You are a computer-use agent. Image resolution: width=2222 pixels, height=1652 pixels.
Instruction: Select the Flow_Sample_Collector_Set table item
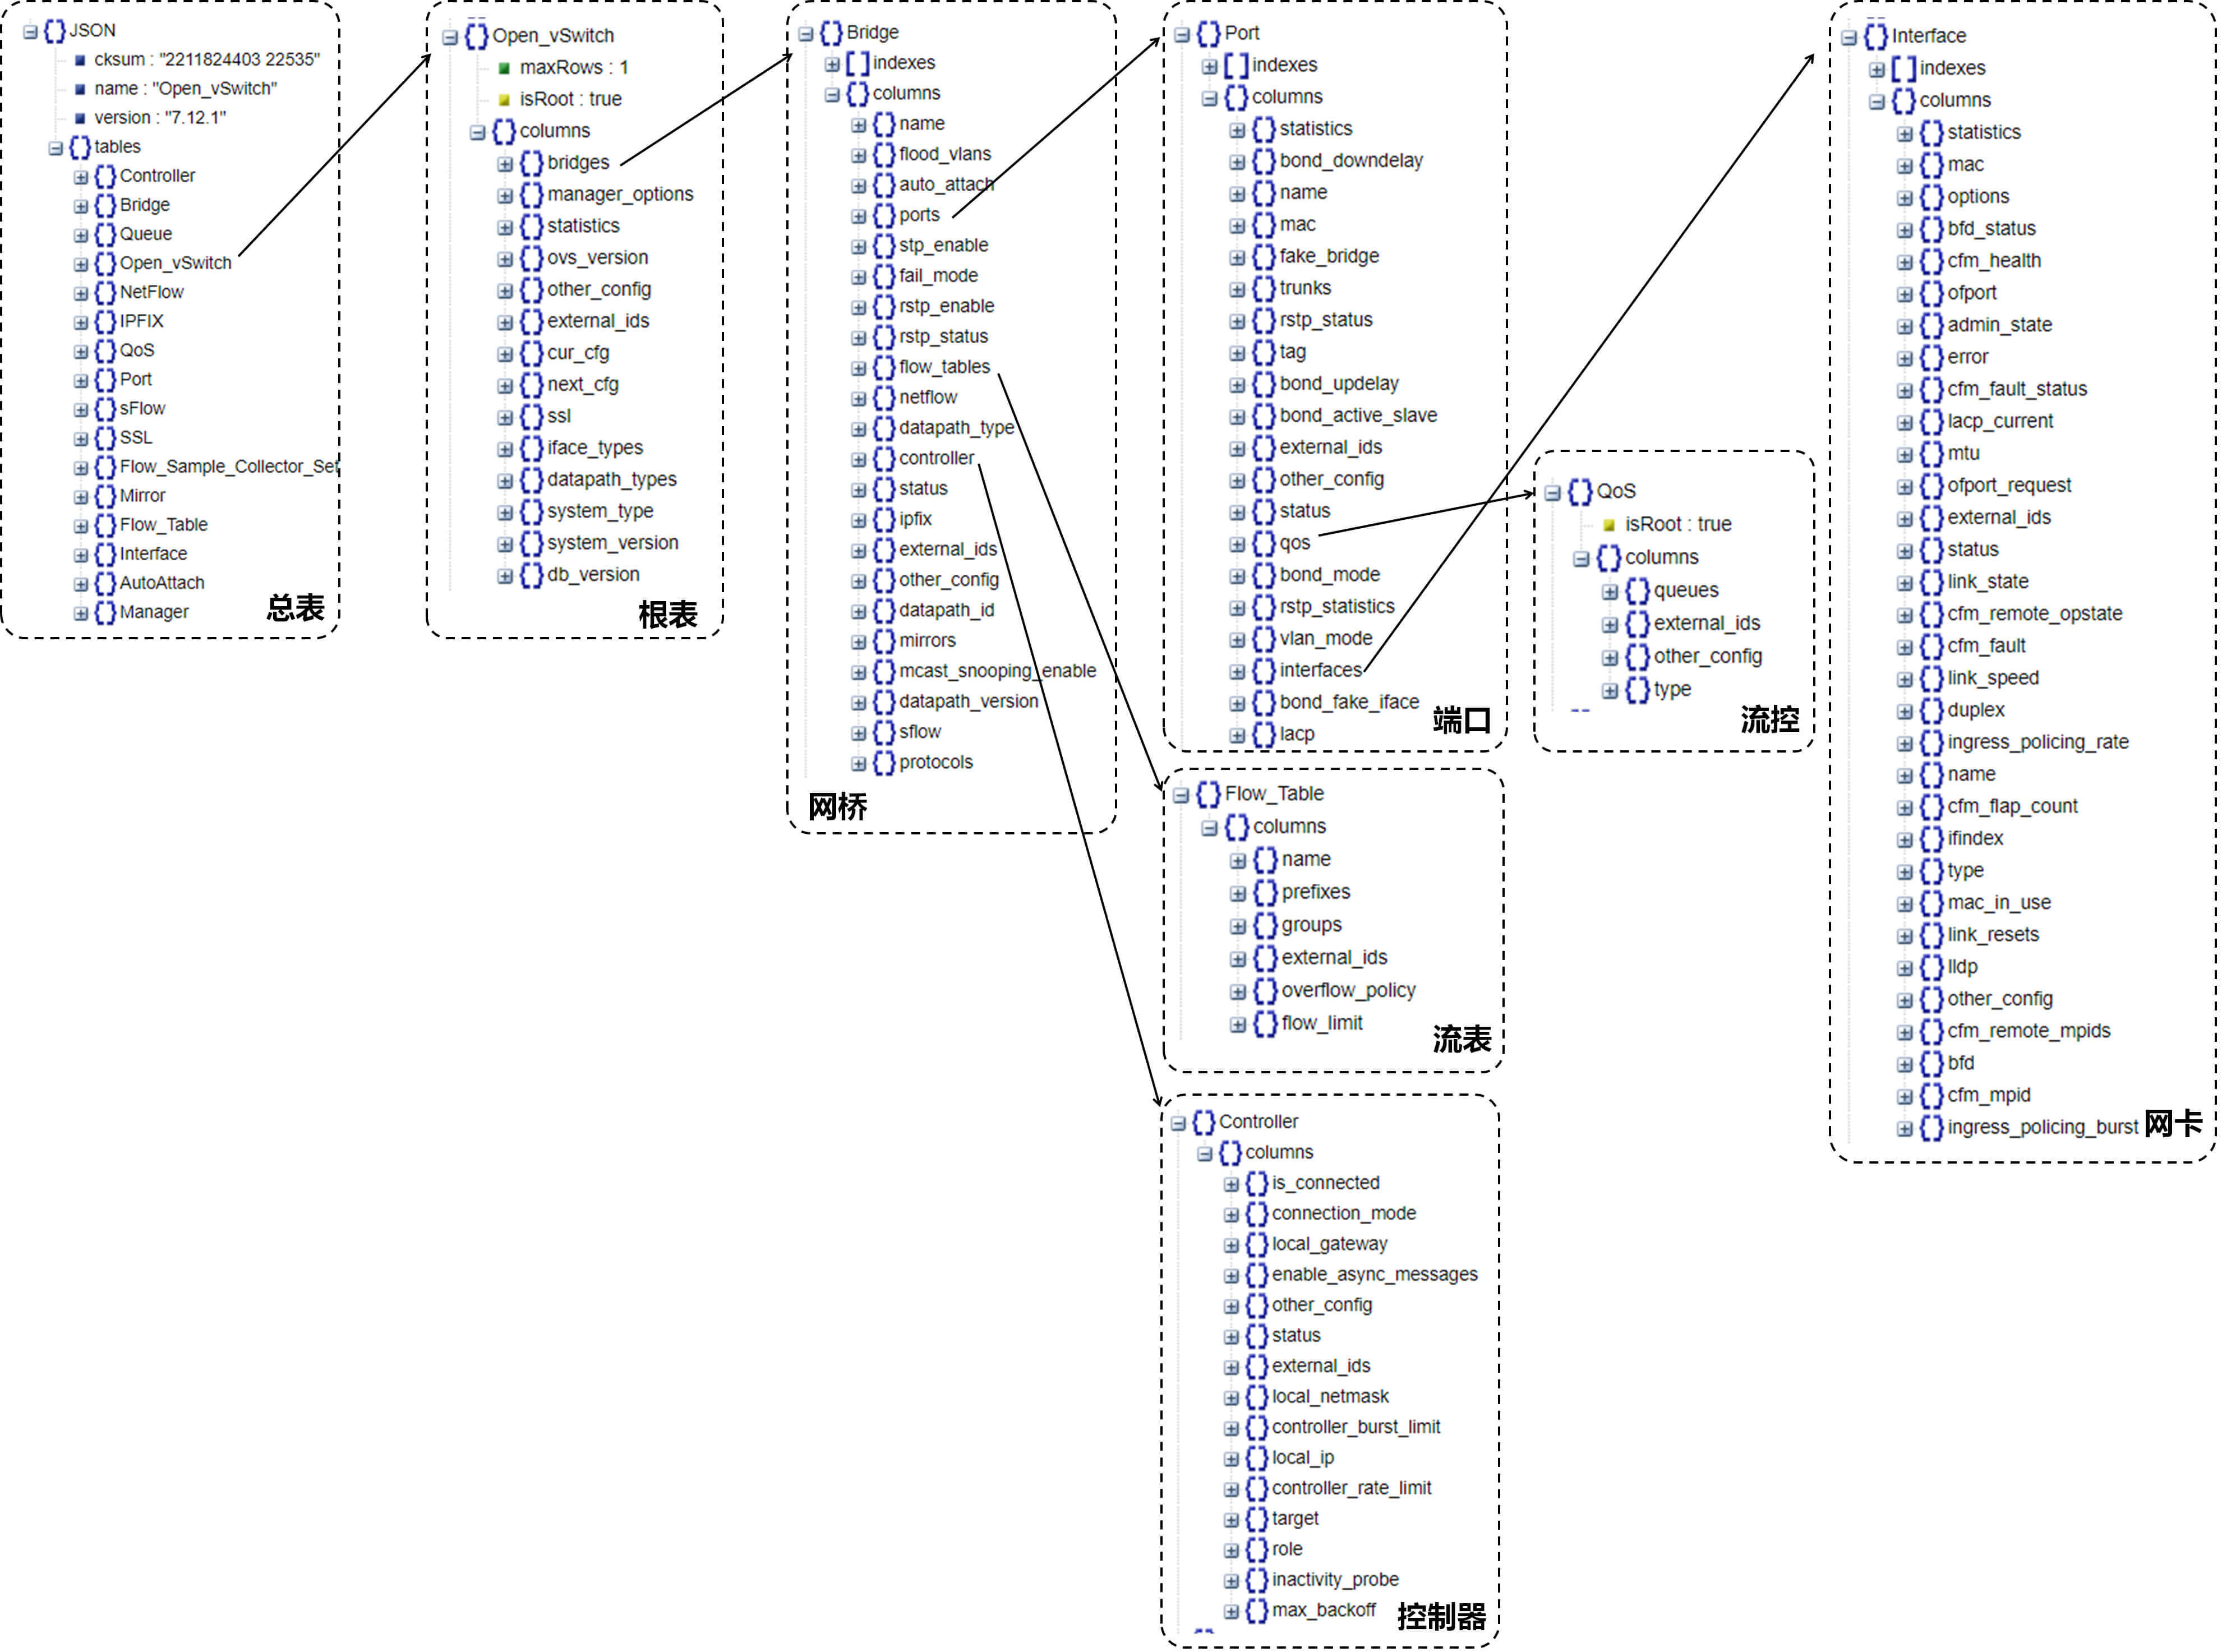click(228, 467)
